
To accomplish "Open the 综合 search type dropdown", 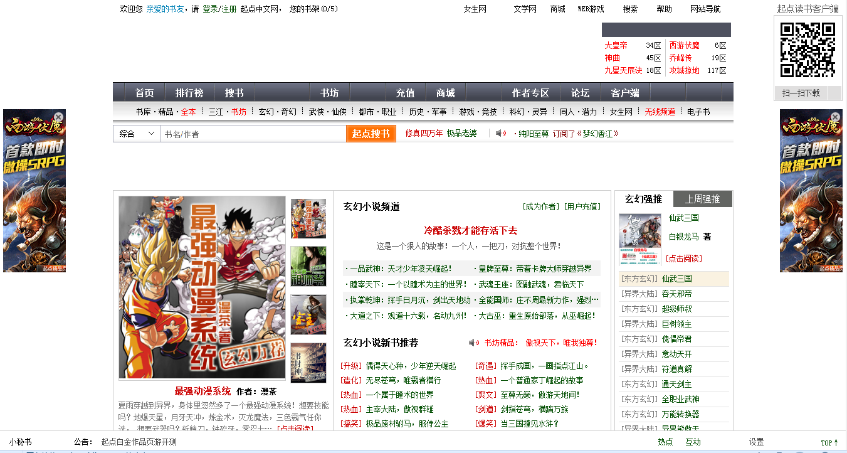I will (137, 134).
